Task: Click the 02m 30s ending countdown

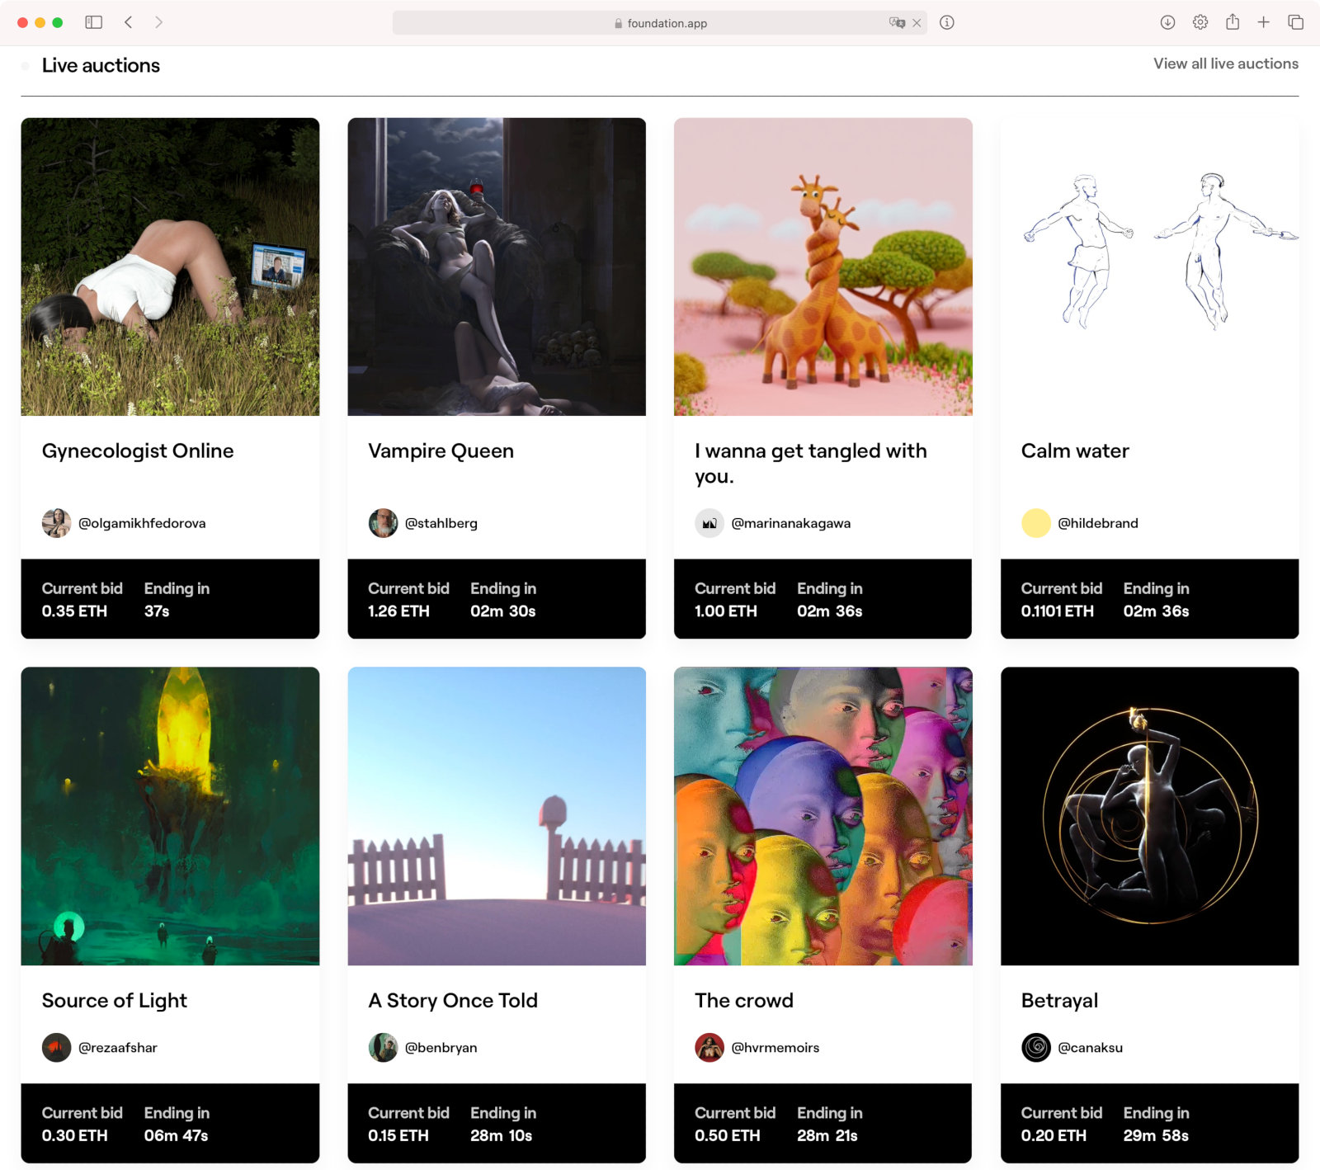Action: pos(503,611)
